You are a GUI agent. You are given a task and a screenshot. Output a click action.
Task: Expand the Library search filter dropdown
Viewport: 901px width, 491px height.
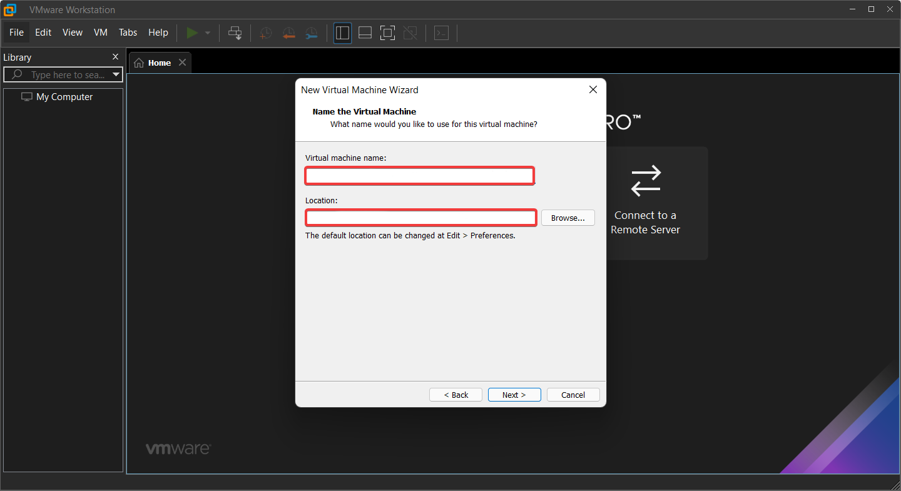point(116,75)
